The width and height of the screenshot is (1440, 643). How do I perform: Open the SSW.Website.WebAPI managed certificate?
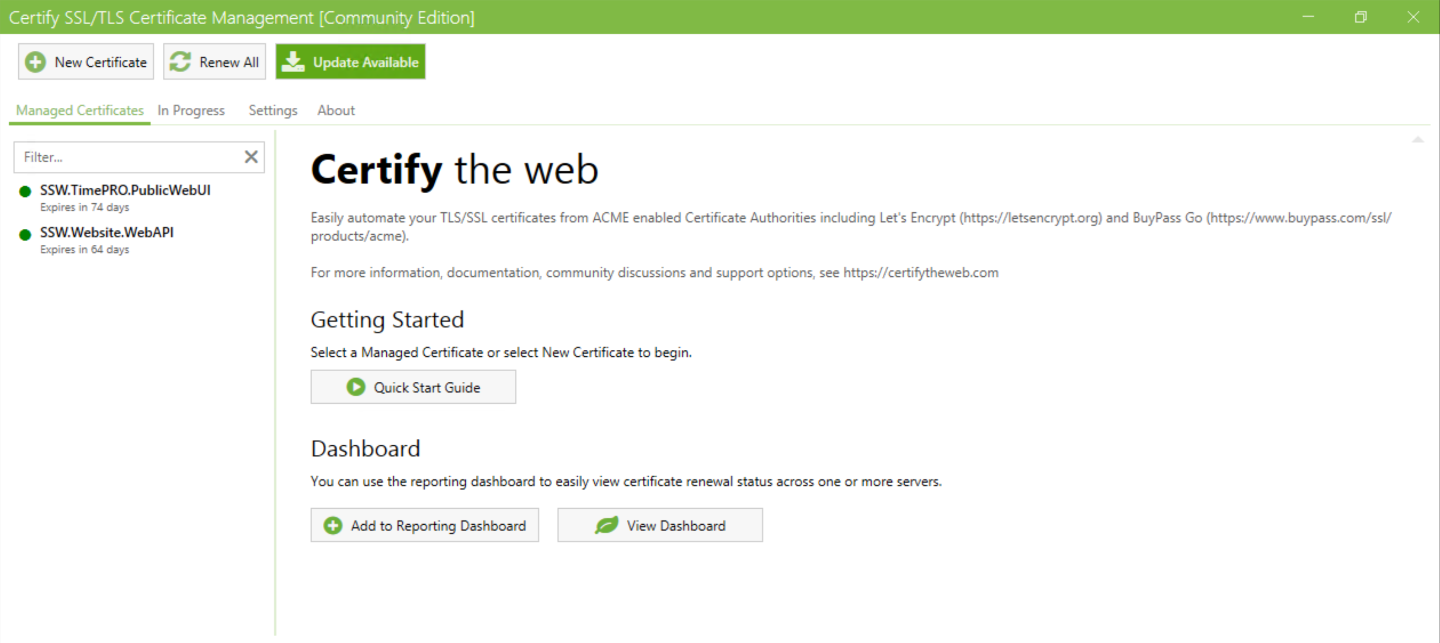click(x=107, y=232)
